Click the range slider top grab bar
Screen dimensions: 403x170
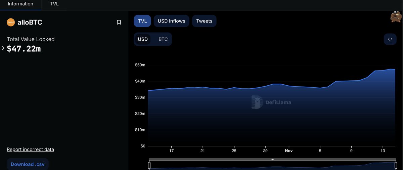coord(272,159)
